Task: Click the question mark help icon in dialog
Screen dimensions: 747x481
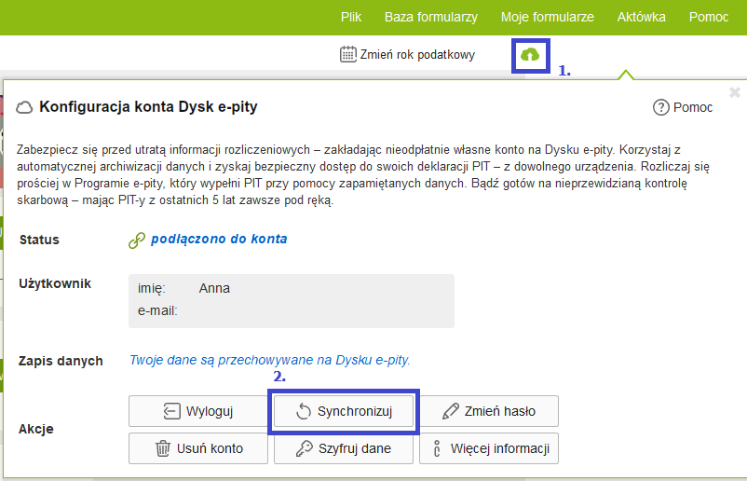Action: pyautogui.click(x=661, y=107)
